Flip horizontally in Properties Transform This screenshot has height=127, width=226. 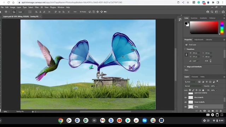[x=206, y=61]
